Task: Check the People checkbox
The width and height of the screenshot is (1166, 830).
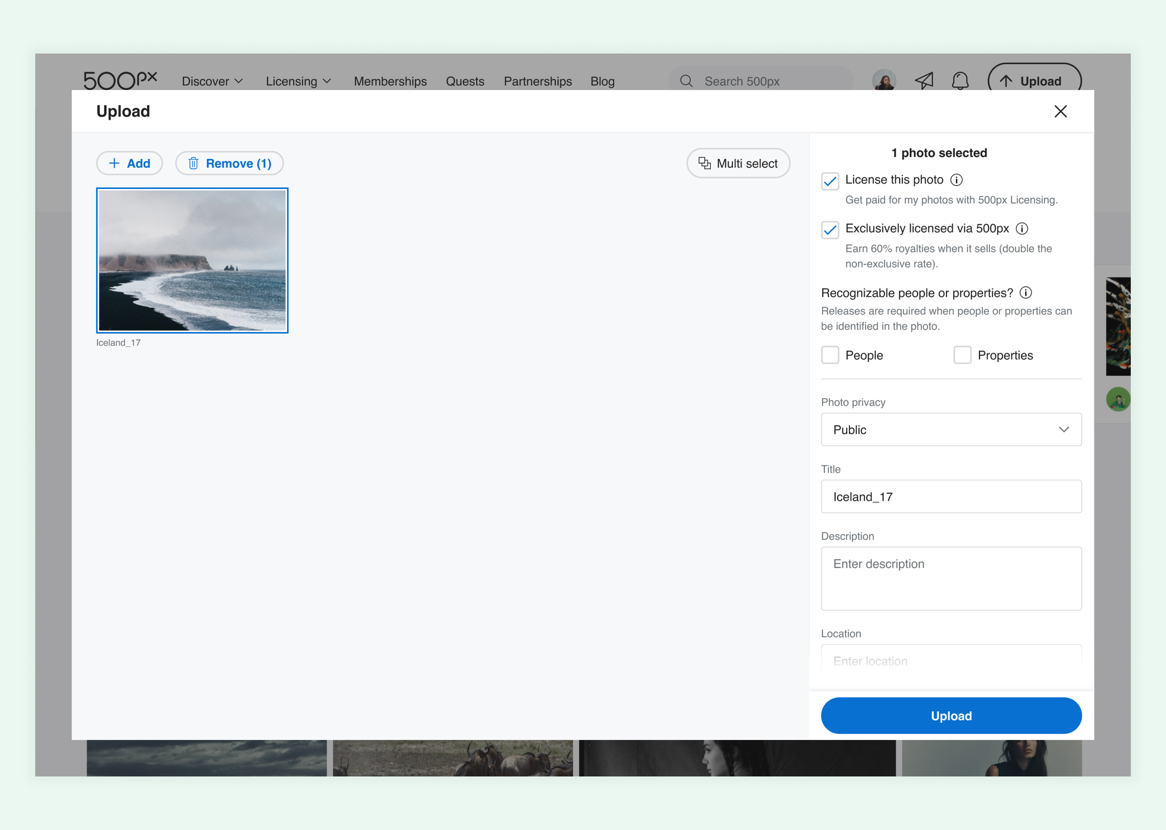Action: click(830, 355)
